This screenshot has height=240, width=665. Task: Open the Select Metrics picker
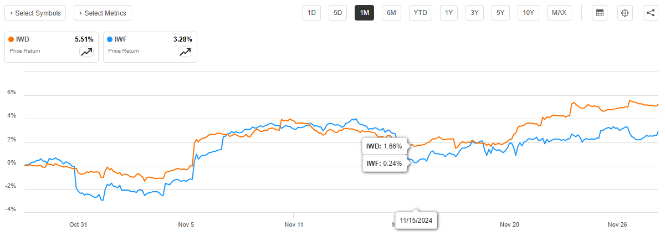pyautogui.click(x=103, y=13)
